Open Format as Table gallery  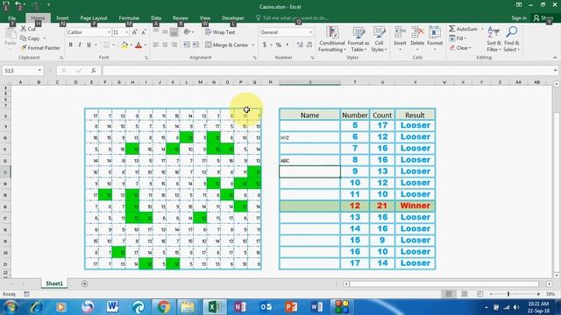click(x=359, y=39)
